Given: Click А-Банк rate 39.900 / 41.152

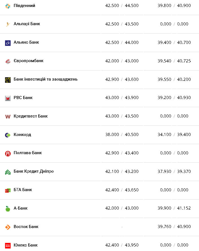Looking at the screenshot, I should [x=174, y=208].
